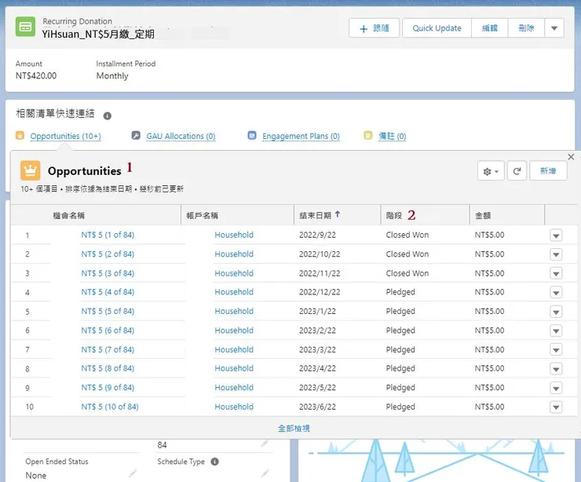Expand row actions for 2023/4/22 opportunity
Screen dimensions: 581x482
pos(556,369)
